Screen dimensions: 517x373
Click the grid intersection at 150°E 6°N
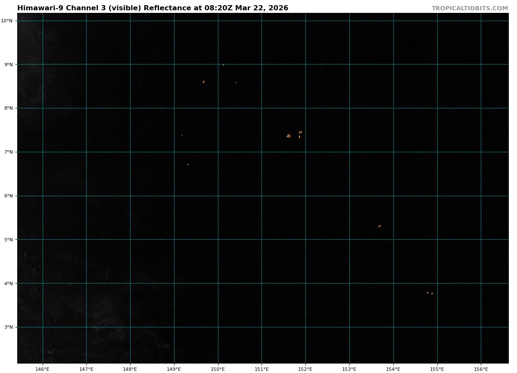218,196
